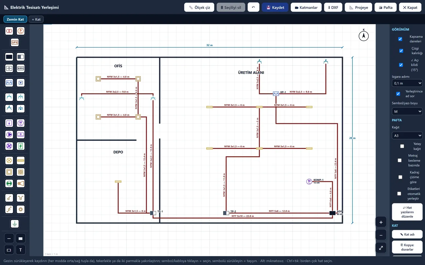Toggle Yerleştirince ad sor checkbox
Screen dimensions: 425x265
[398, 94]
